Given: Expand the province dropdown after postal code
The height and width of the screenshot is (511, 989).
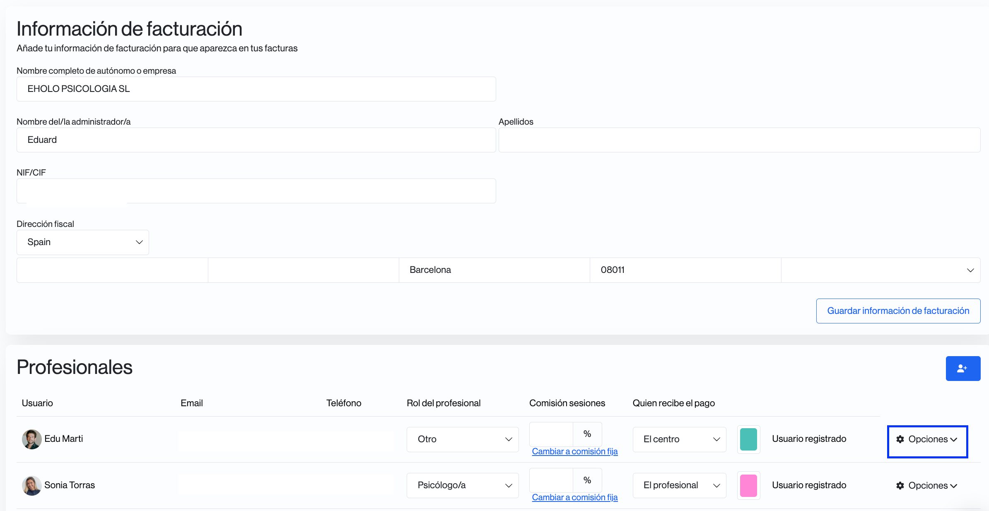Looking at the screenshot, I should click(x=880, y=270).
